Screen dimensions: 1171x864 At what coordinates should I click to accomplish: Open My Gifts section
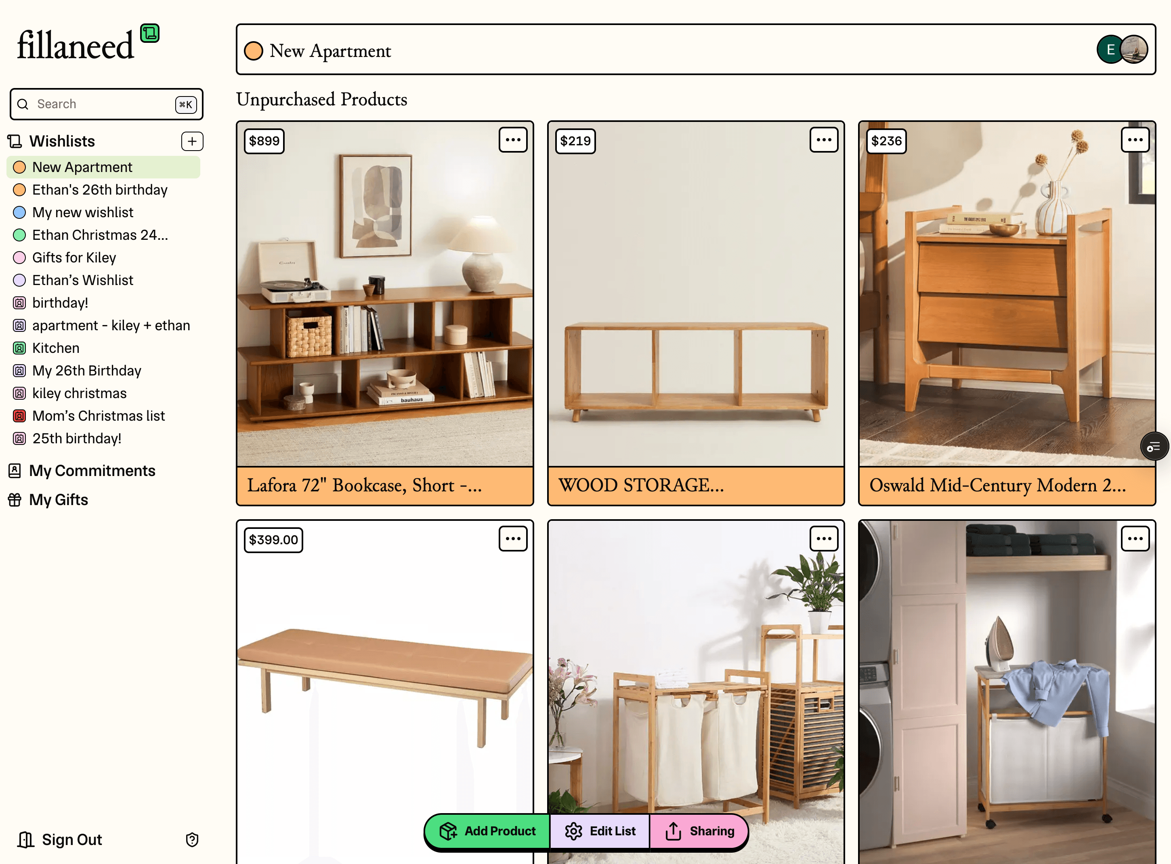48,500
